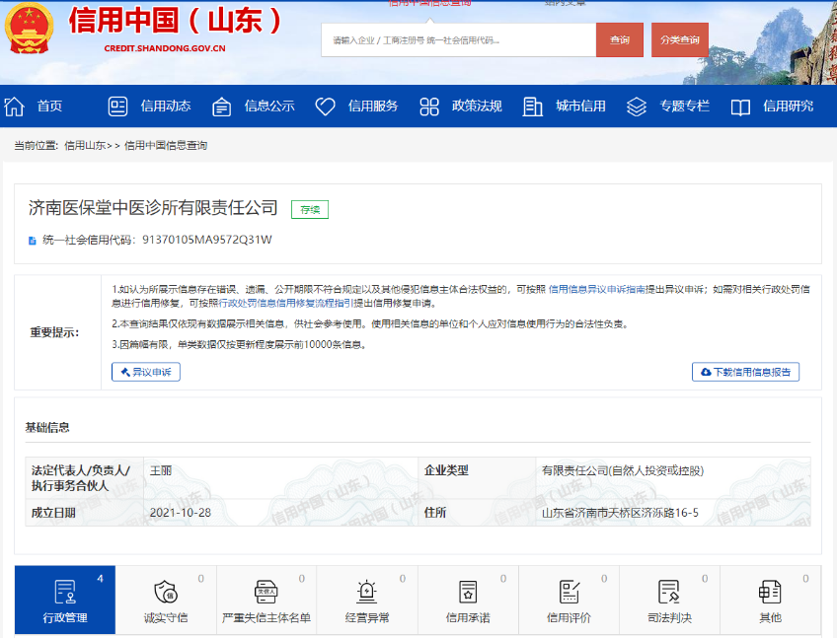This screenshot has width=837, height=638.
Task: Click the heart icon for 信用服务
Action: click(x=325, y=106)
